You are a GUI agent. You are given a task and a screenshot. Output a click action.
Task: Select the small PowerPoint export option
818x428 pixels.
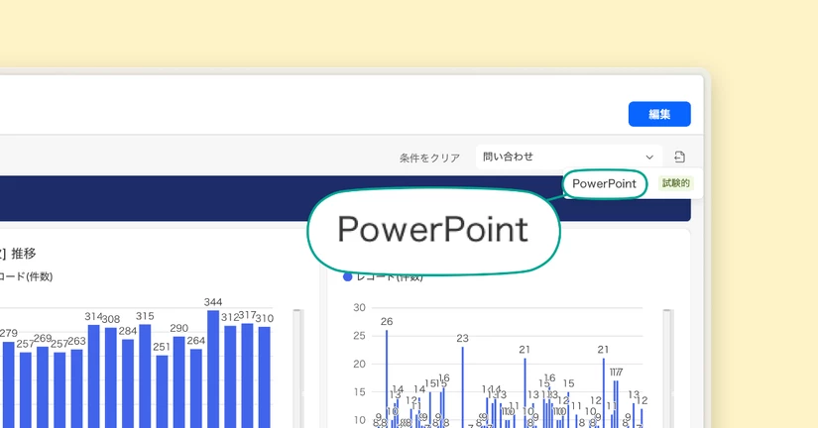(x=604, y=183)
